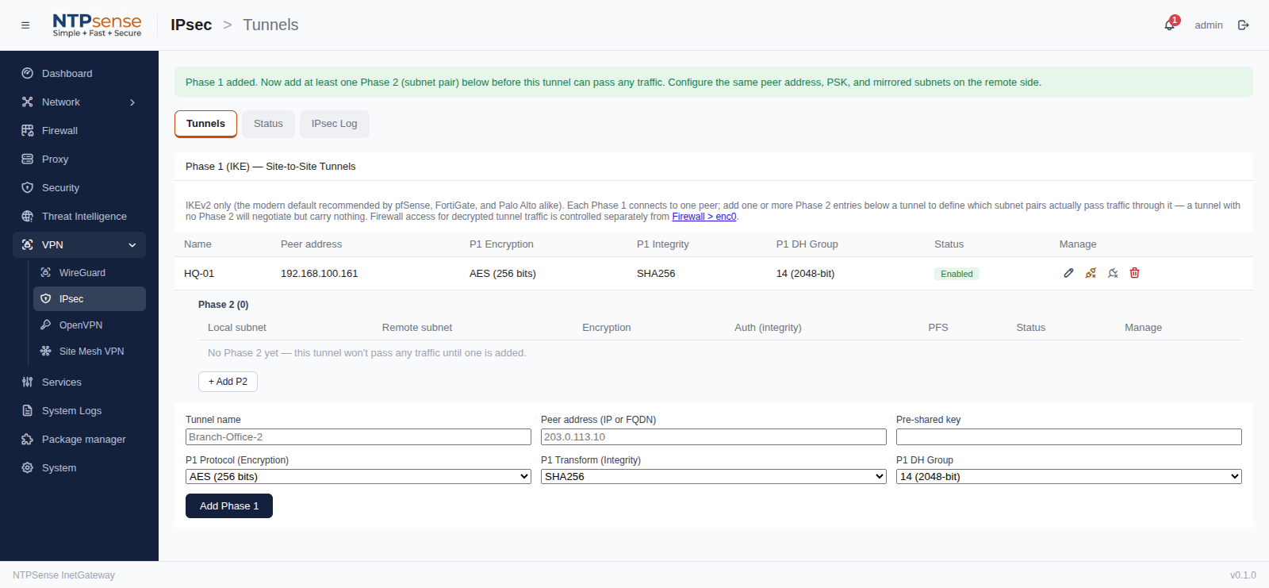Delete the HQ-01 tunnel with the trash icon
Viewport: 1269px width, 588px height.
[1134, 273]
